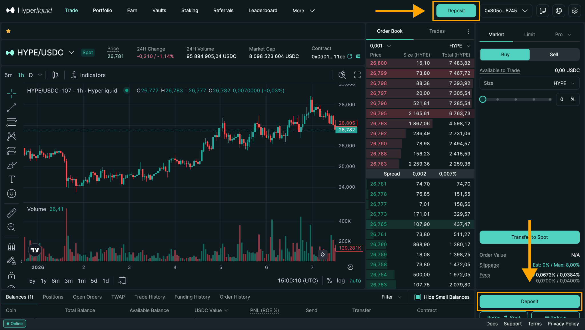
Task: Open the Indicators panel
Action: 88,75
